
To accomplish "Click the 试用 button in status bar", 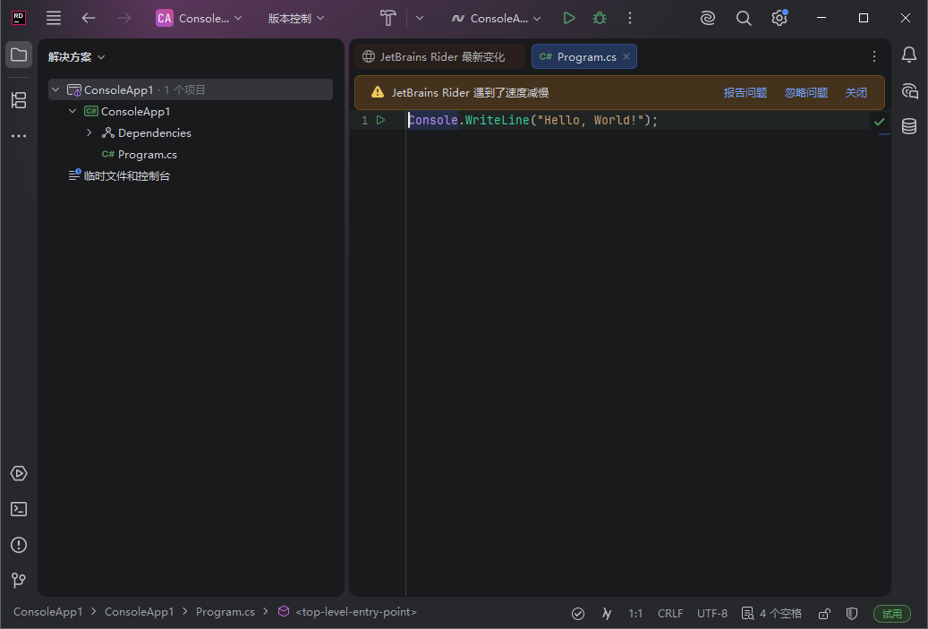I will click(x=891, y=613).
